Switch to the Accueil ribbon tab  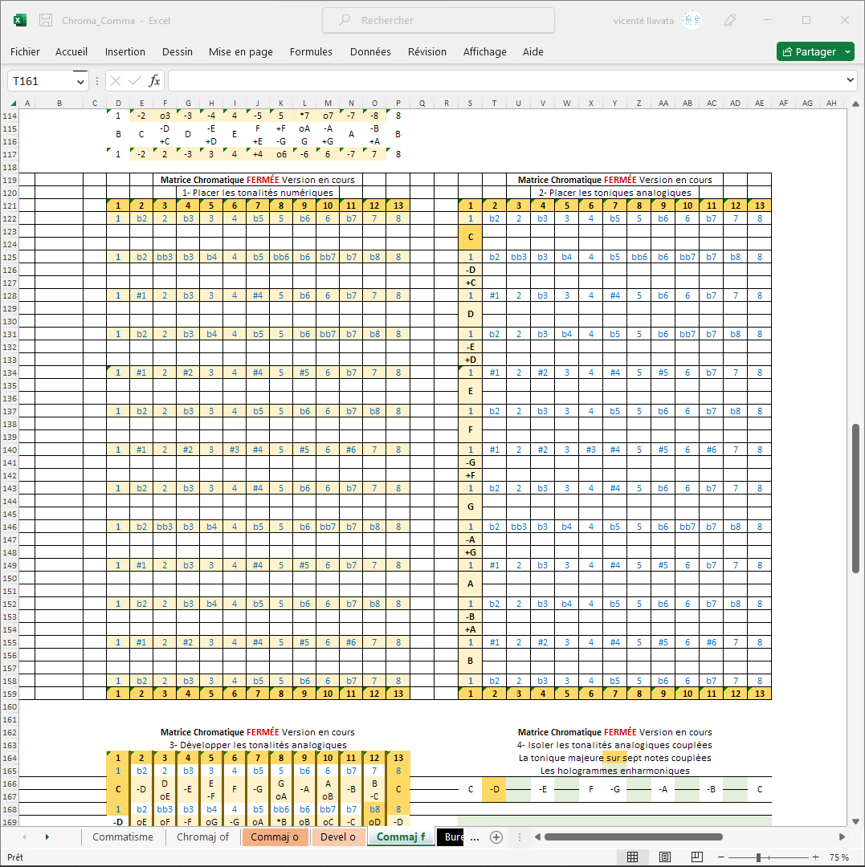click(x=71, y=51)
